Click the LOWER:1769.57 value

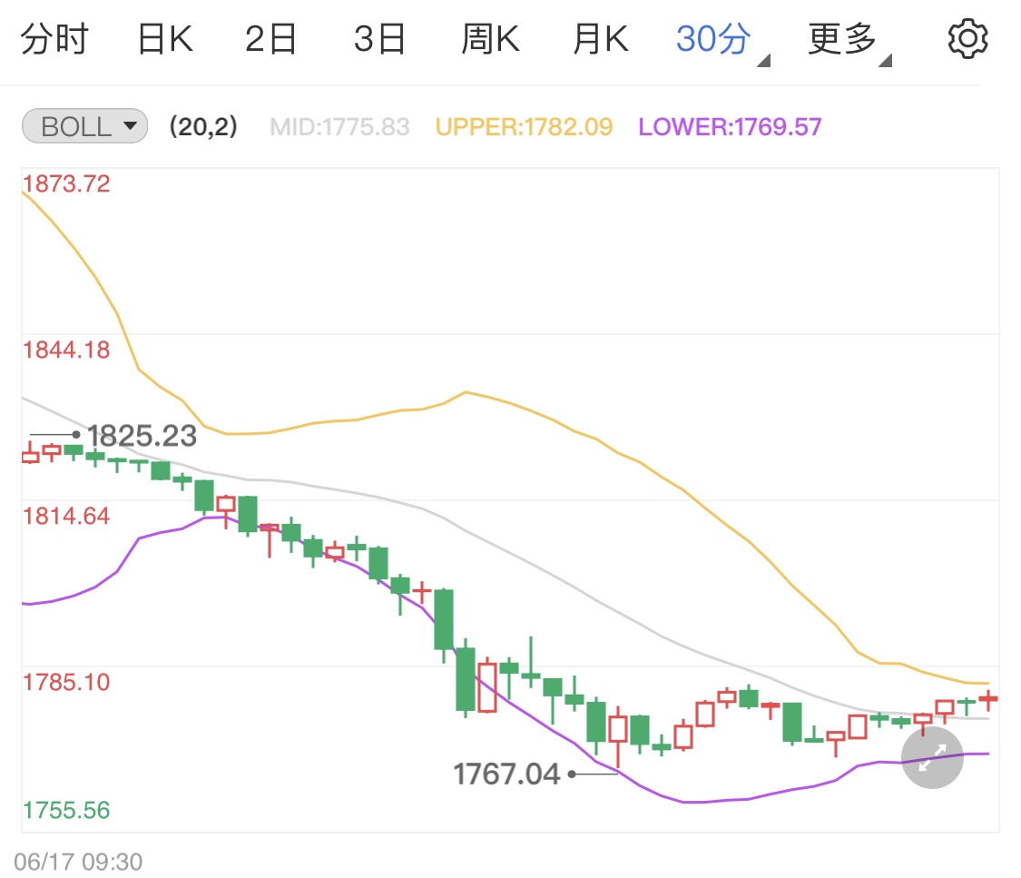point(730,126)
